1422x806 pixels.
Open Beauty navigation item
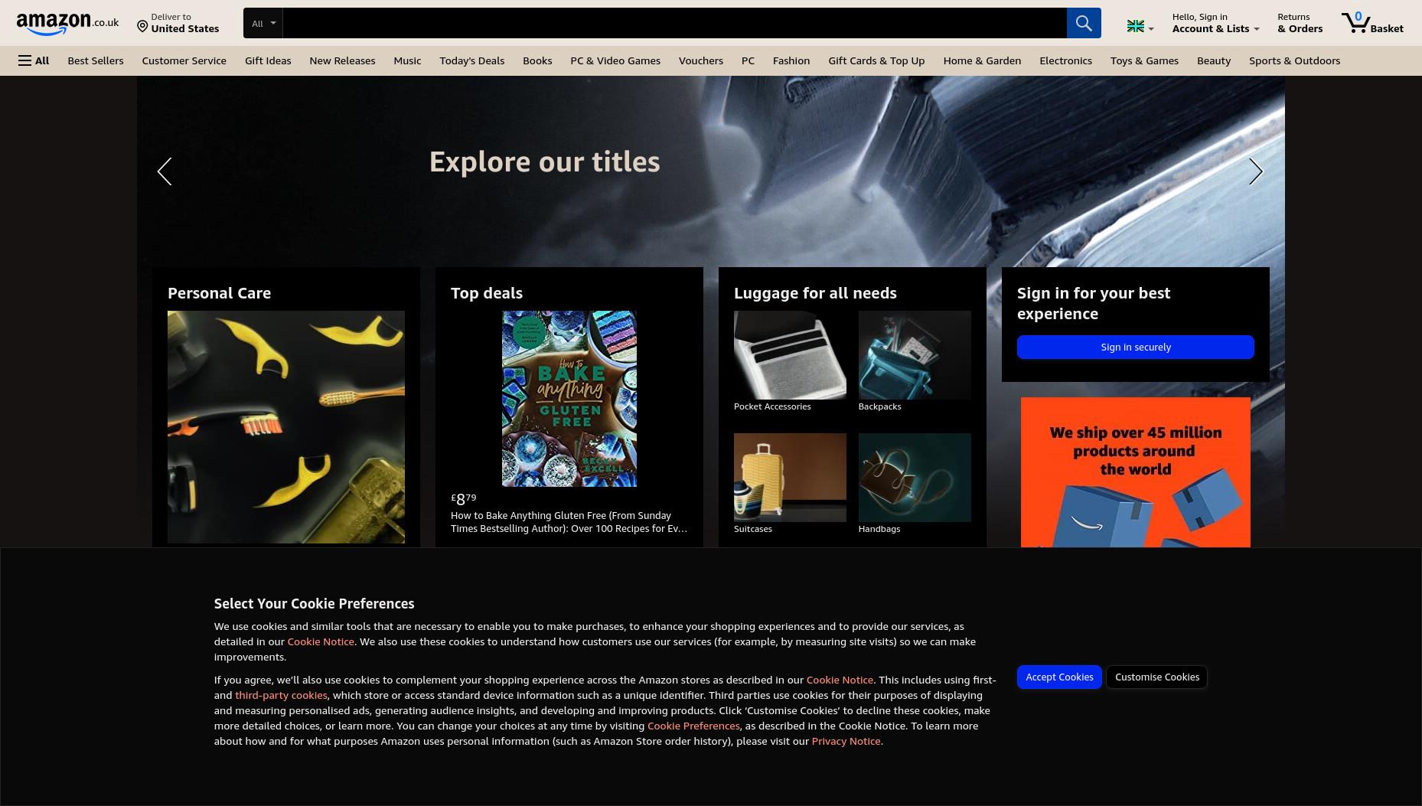coord(1214,60)
